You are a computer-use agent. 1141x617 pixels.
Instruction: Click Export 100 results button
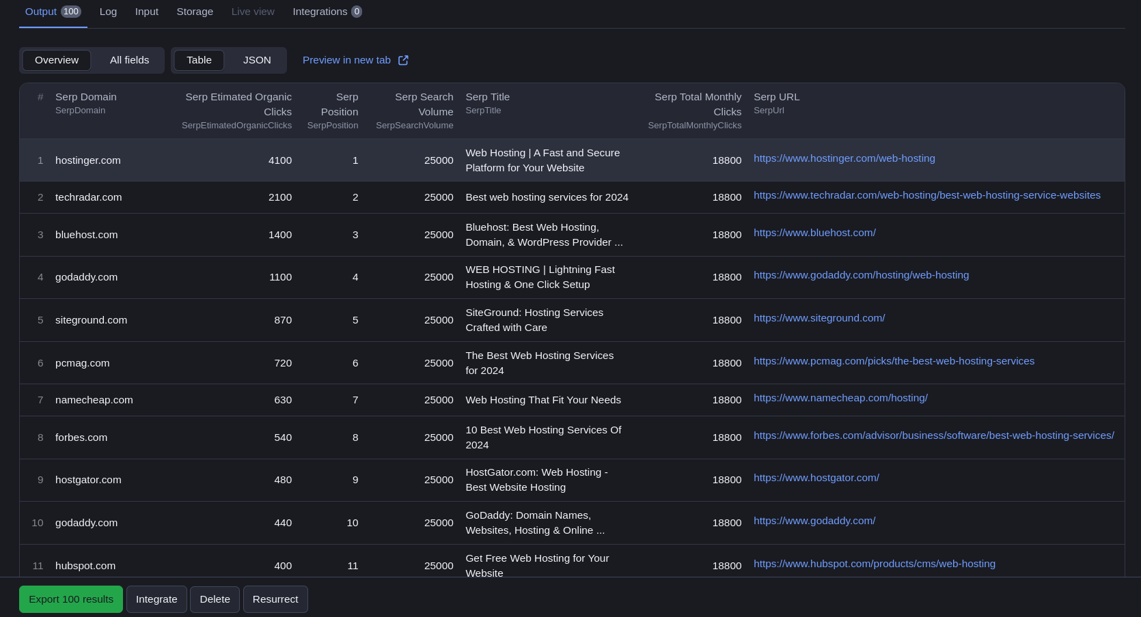tap(71, 599)
